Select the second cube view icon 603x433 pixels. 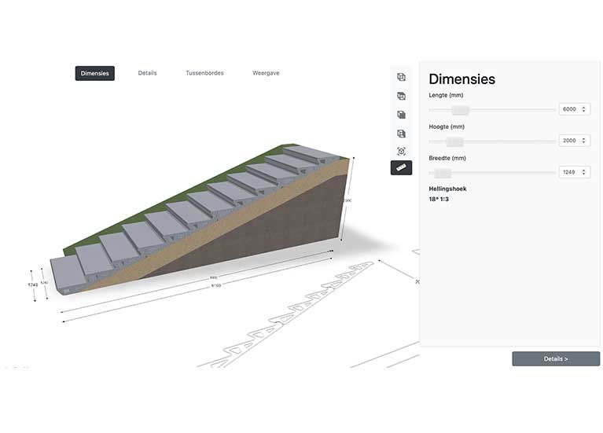pyautogui.click(x=401, y=96)
